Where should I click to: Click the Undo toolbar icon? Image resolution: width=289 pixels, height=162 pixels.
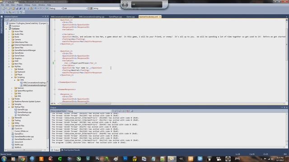pos(35,9)
